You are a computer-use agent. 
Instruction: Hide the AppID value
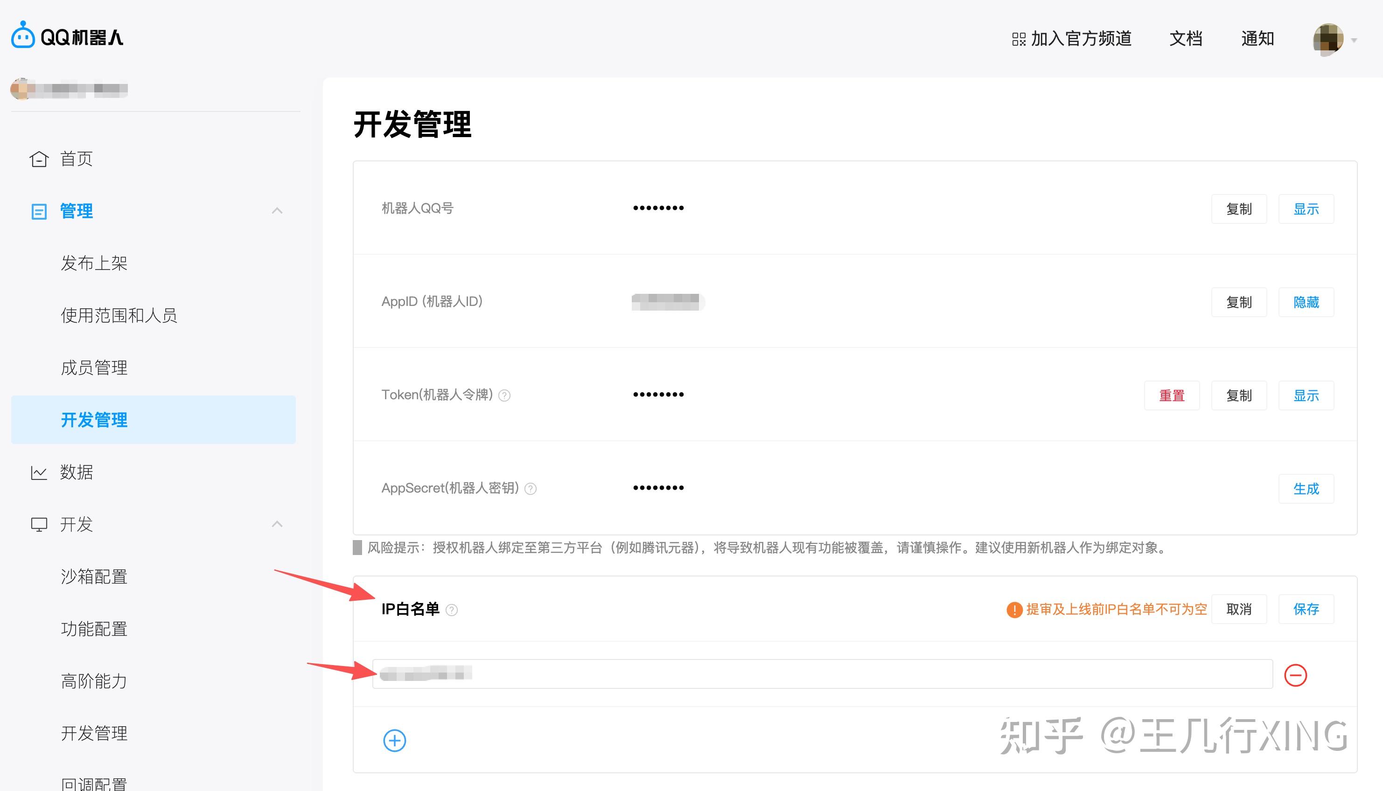click(1306, 302)
